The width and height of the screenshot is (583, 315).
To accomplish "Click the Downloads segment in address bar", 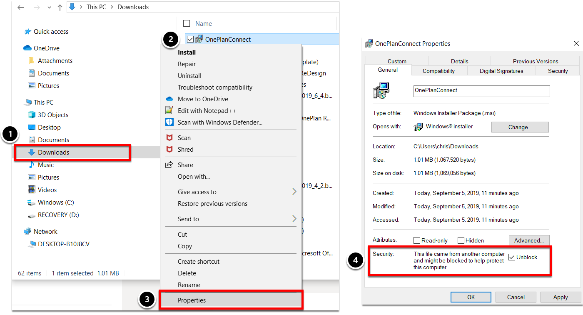I will [133, 7].
